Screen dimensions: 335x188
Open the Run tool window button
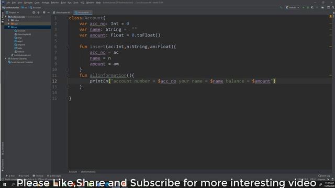[10, 176]
